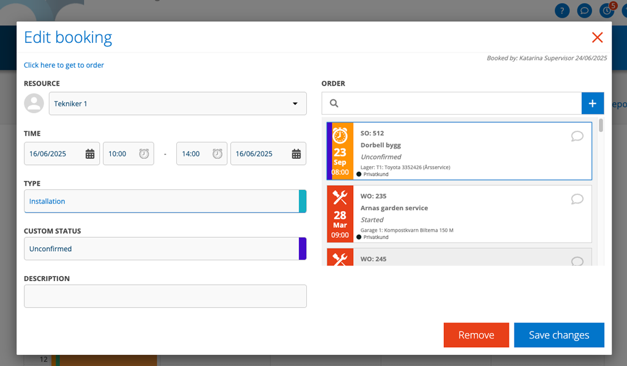Open the start date calendar picker icon

pos(89,154)
